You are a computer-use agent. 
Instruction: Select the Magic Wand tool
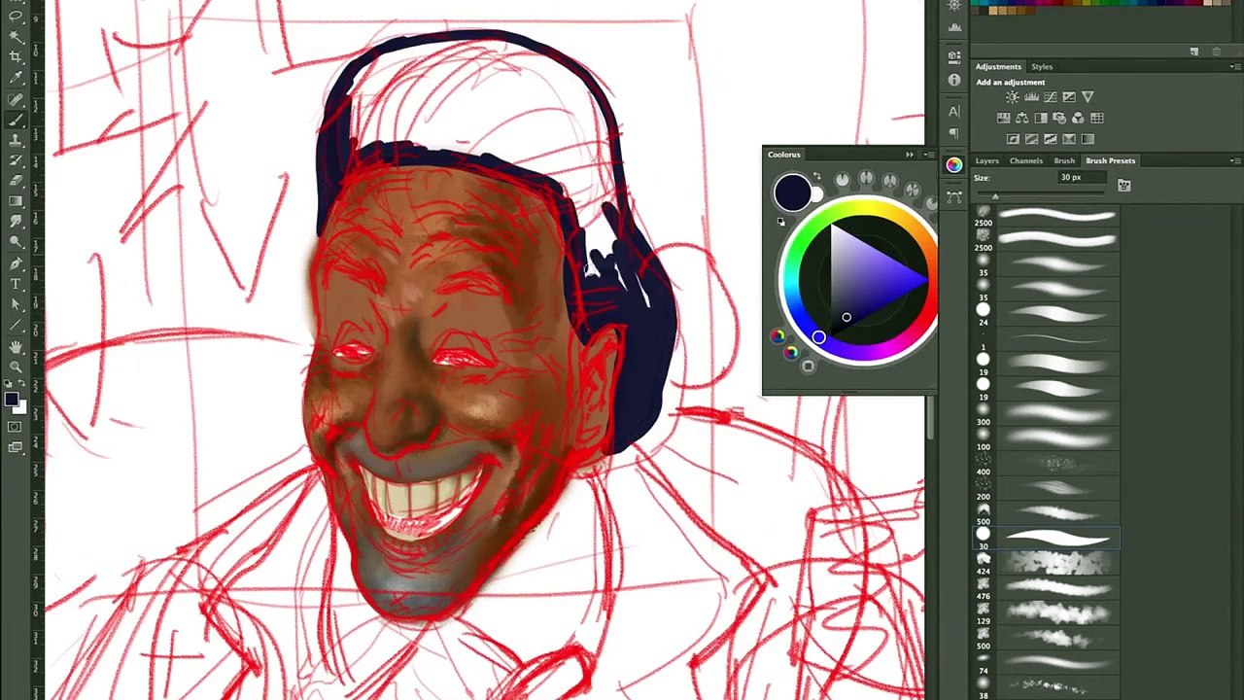16,37
